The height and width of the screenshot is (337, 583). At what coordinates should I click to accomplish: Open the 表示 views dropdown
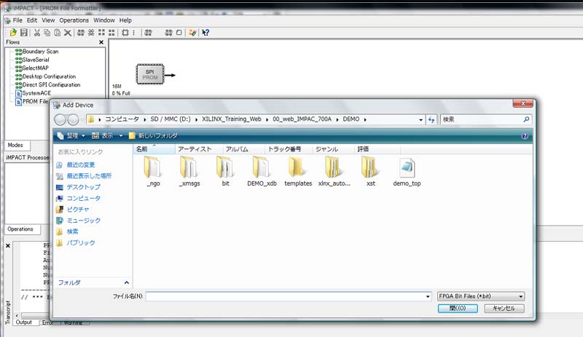point(107,136)
